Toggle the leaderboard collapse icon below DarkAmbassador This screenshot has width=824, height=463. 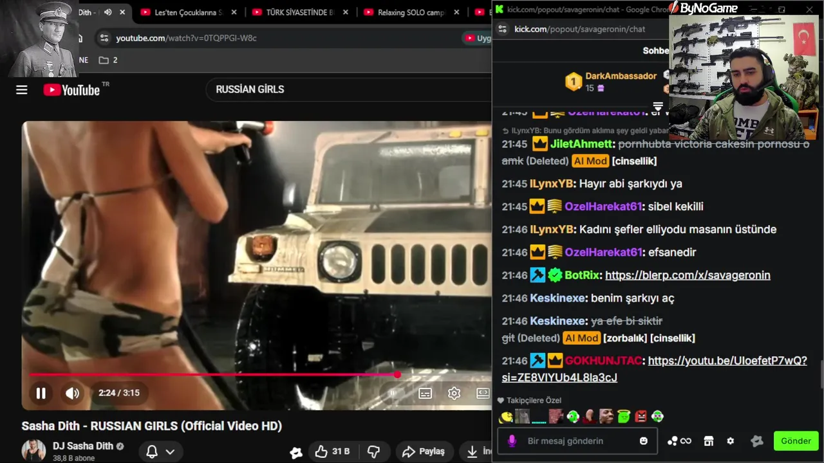[658, 106]
